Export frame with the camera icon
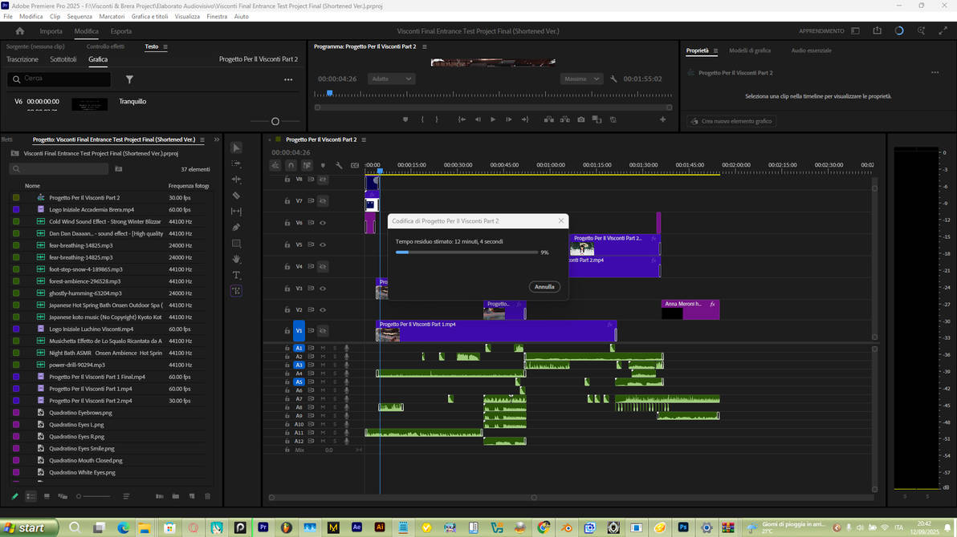Screen dimensions: 957x537 tap(581, 119)
